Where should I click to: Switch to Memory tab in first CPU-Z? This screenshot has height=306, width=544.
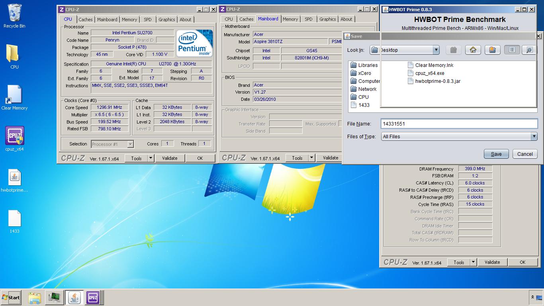click(129, 20)
